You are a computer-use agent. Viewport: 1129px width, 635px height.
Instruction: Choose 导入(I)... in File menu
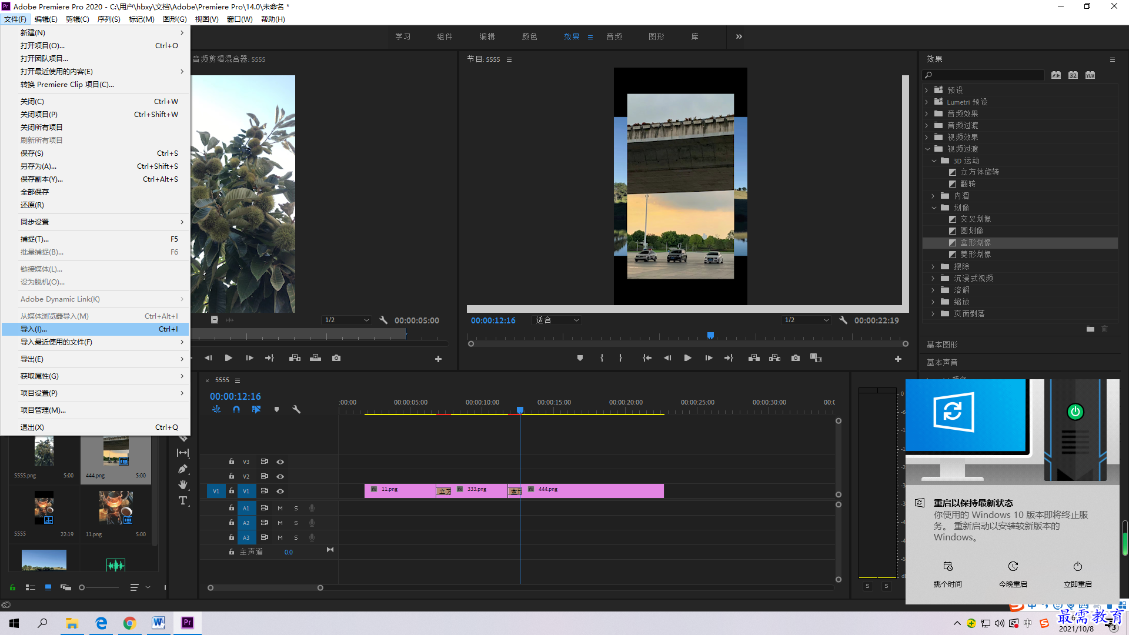(95, 329)
